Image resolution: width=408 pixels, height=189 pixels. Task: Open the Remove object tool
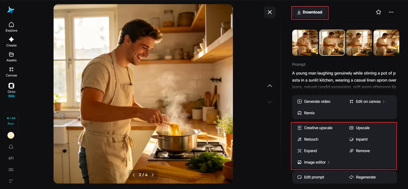360,151
